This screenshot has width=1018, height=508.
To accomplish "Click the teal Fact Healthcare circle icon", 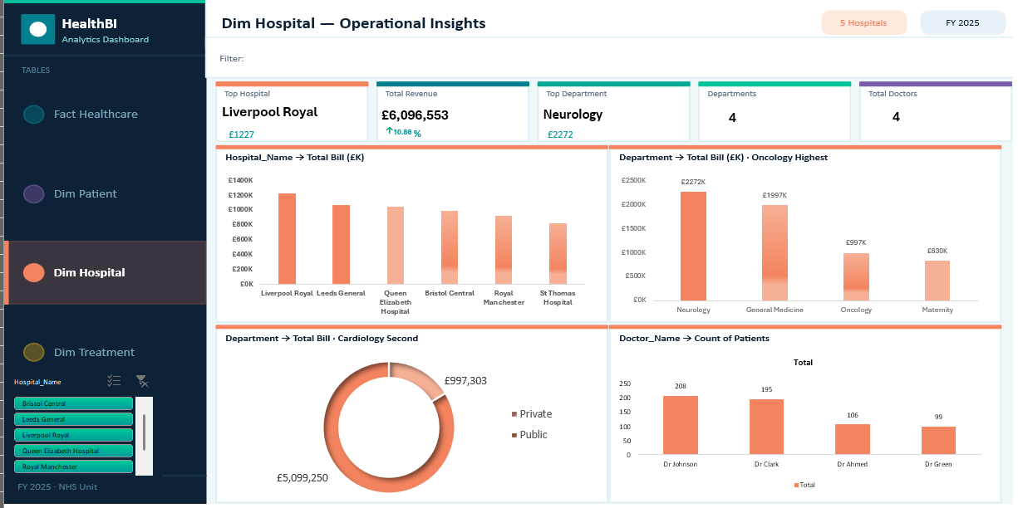I will 34,115.
